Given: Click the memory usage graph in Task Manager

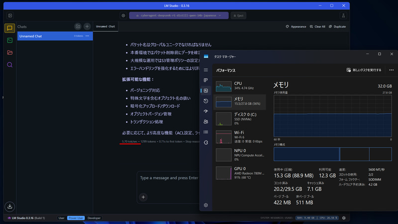Looking at the screenshot, I should click(332, 116).
